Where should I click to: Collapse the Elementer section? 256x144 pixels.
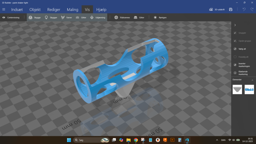tap(252, 80)
